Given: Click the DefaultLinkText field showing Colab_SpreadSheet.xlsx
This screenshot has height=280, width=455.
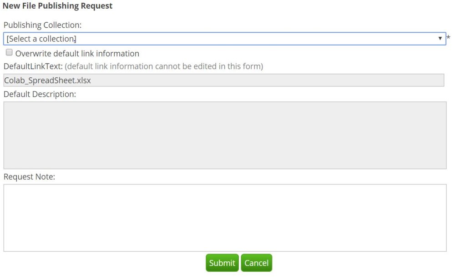Looking at the screenshot, I should click(x=224, y=80).
